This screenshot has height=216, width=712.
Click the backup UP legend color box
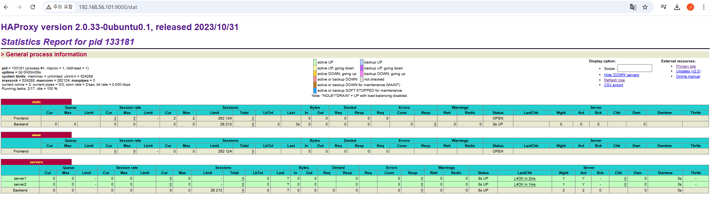pos(362,62)
